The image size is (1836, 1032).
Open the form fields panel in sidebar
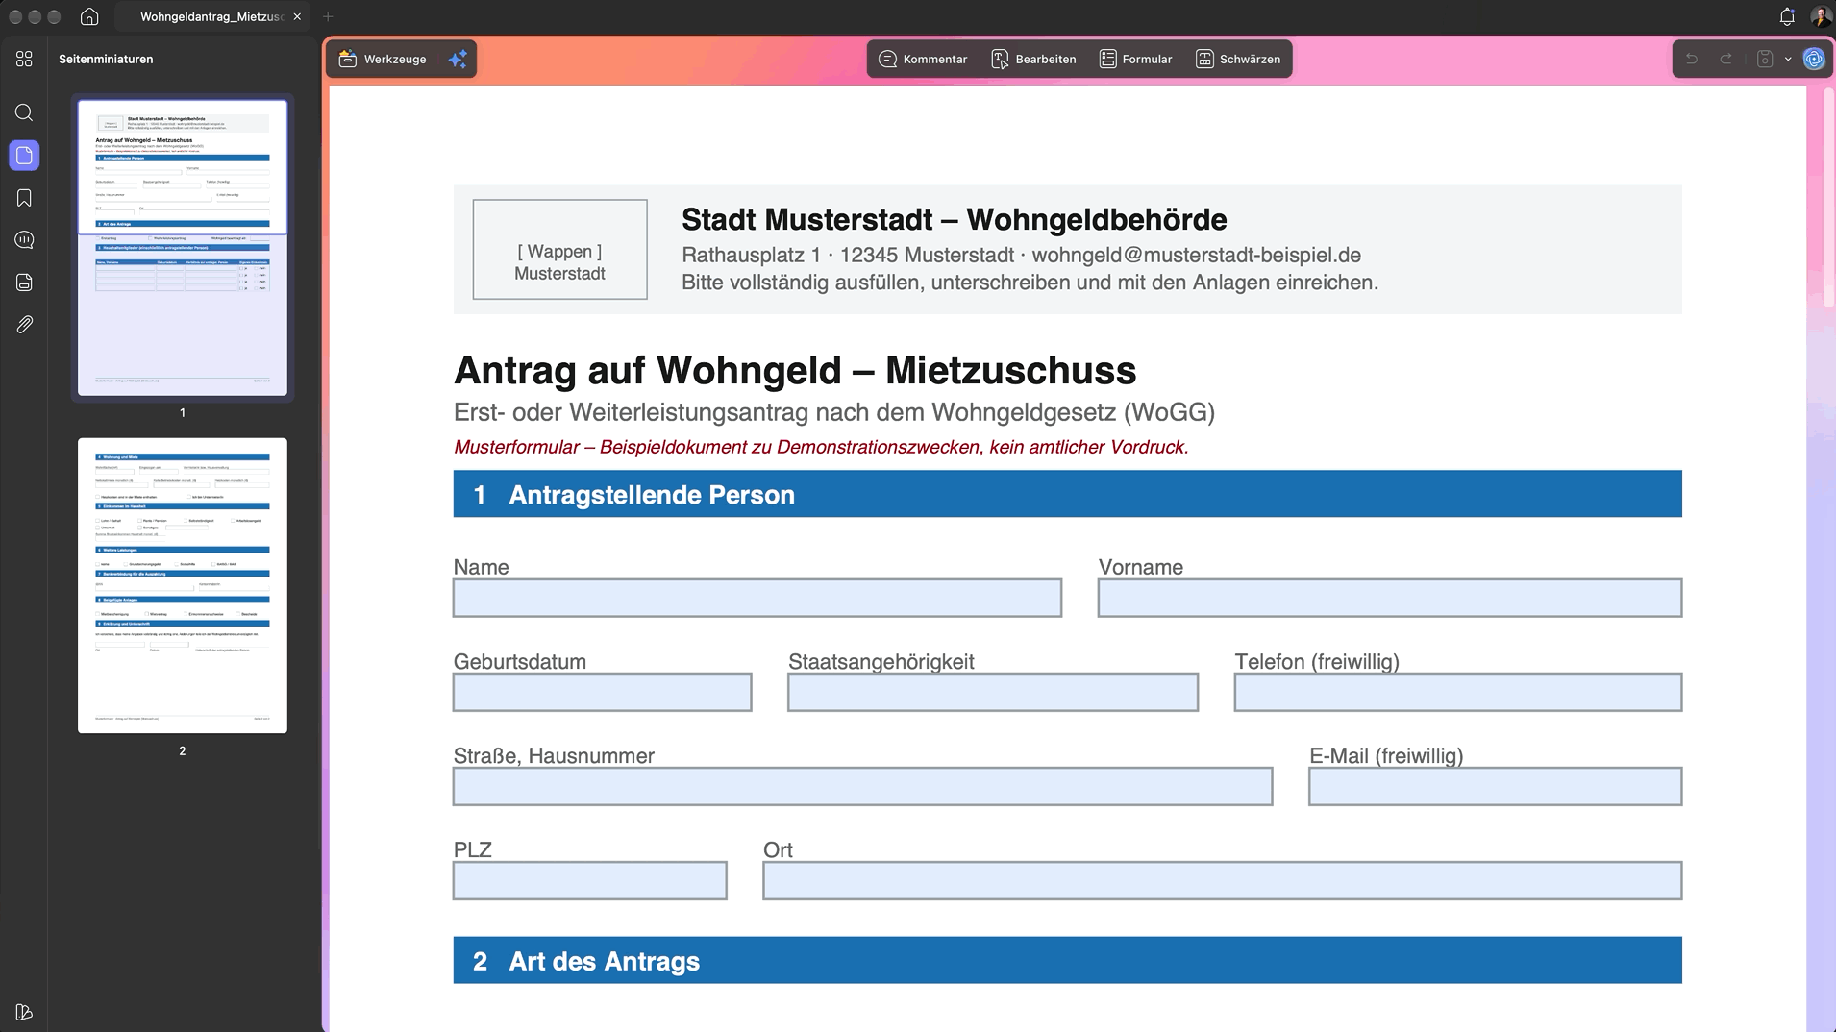(x=24, y=283)
